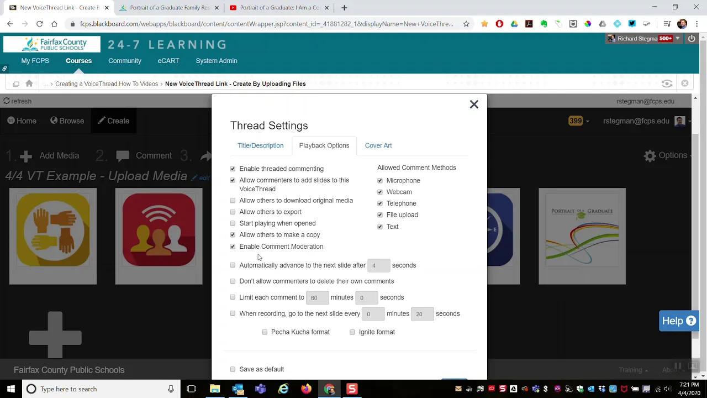Open rstegman@fcps.edu account dropdown
The height and width of the screenshot is (398, 707).
(647, 121)
